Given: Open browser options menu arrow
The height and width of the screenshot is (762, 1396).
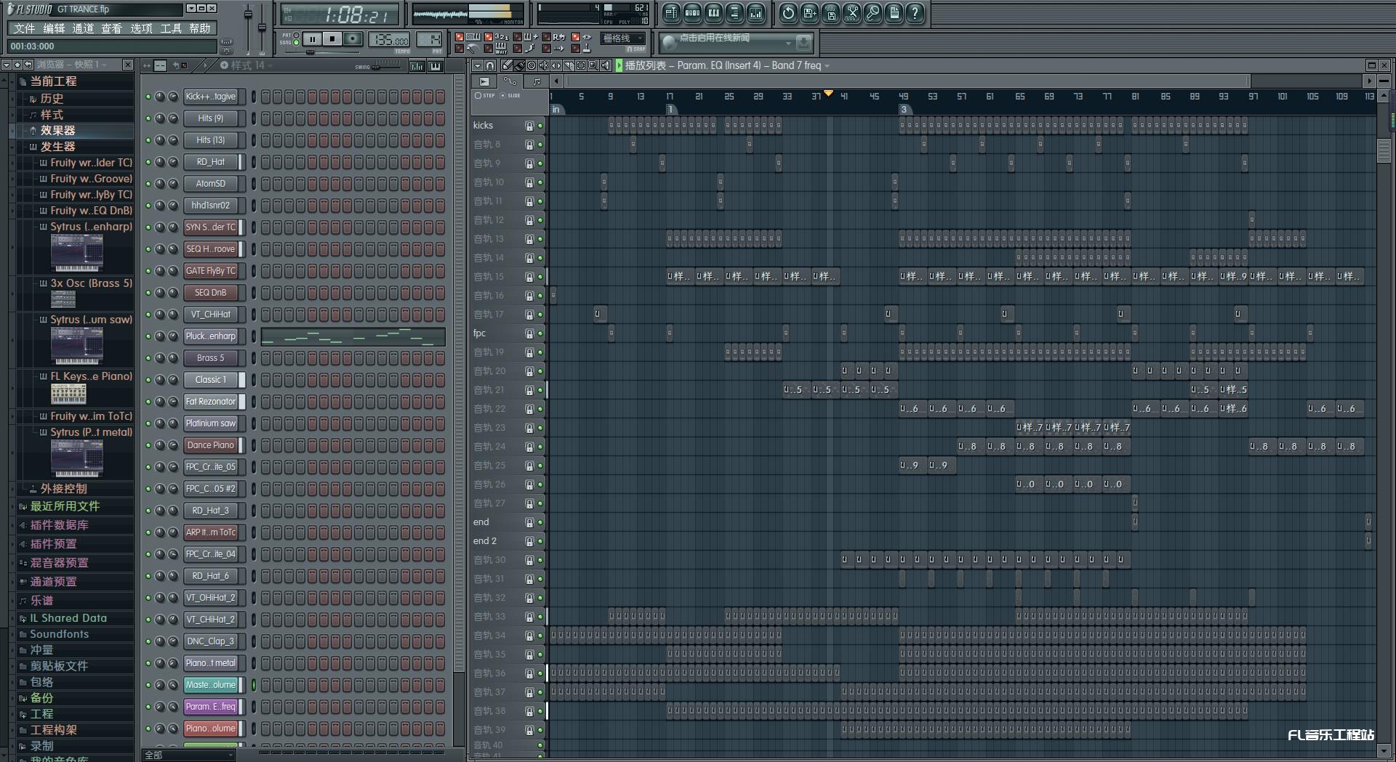Looking at the screenshot, I should [x=6, y=65].
